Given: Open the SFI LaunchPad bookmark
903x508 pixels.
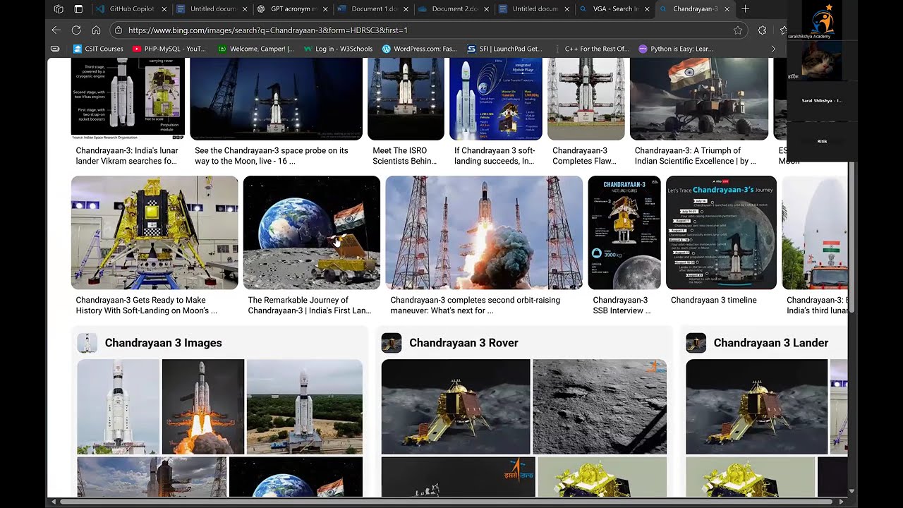Looking at the screenshot, I should coord(505,49).
